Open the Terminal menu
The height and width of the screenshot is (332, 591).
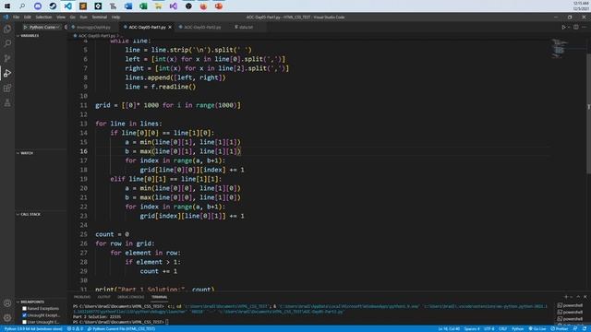click(x=100, y=17)
